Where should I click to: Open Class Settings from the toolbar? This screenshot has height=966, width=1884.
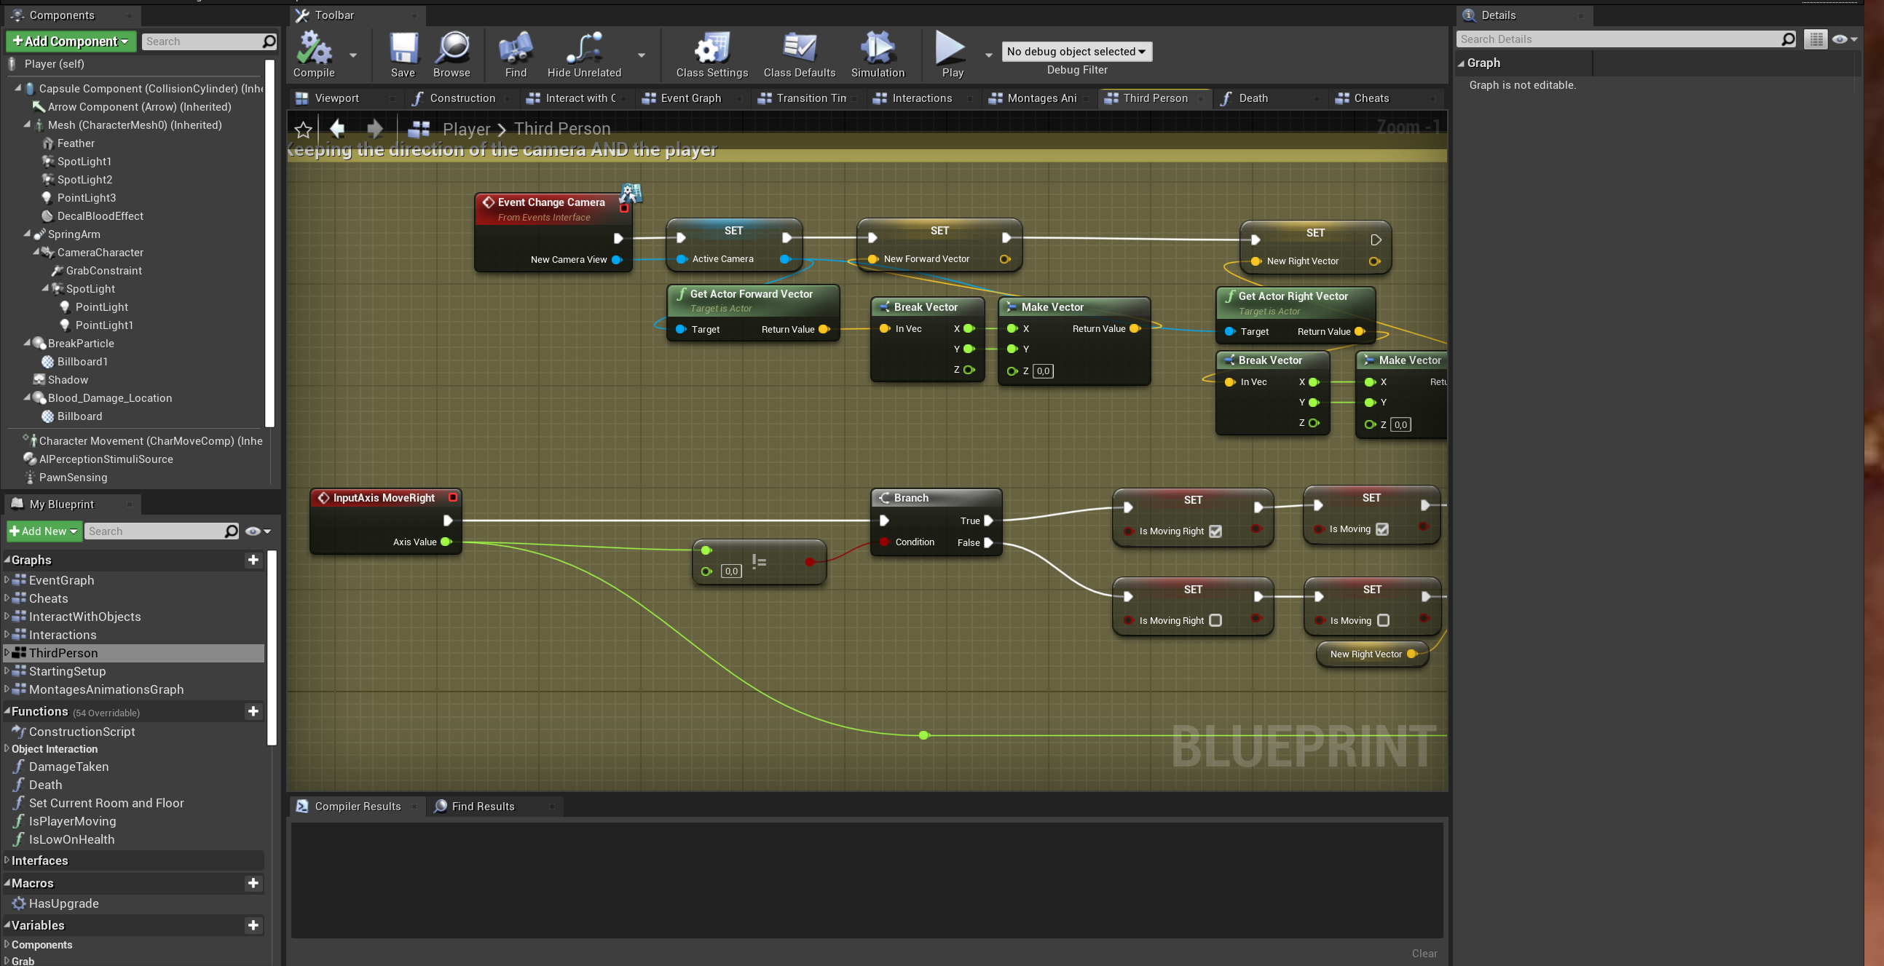[712, 48]
